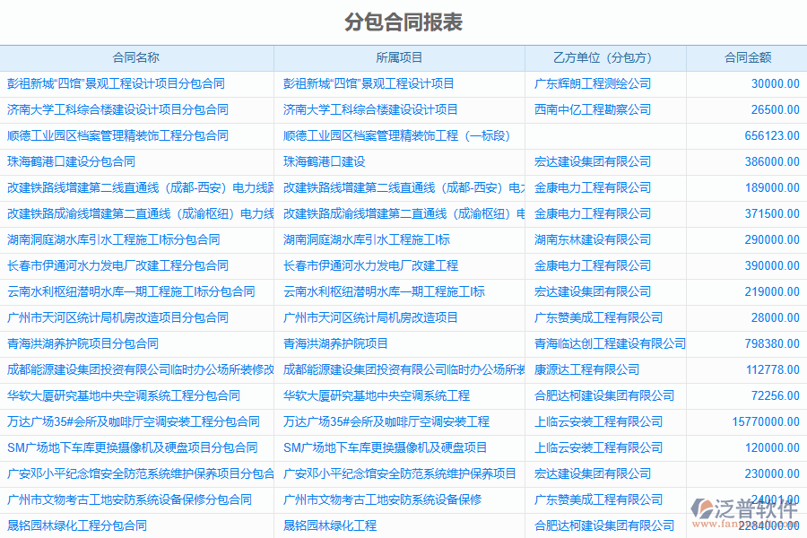Select the 乙方单位（分包方）column header

click(x=605, y=57)
